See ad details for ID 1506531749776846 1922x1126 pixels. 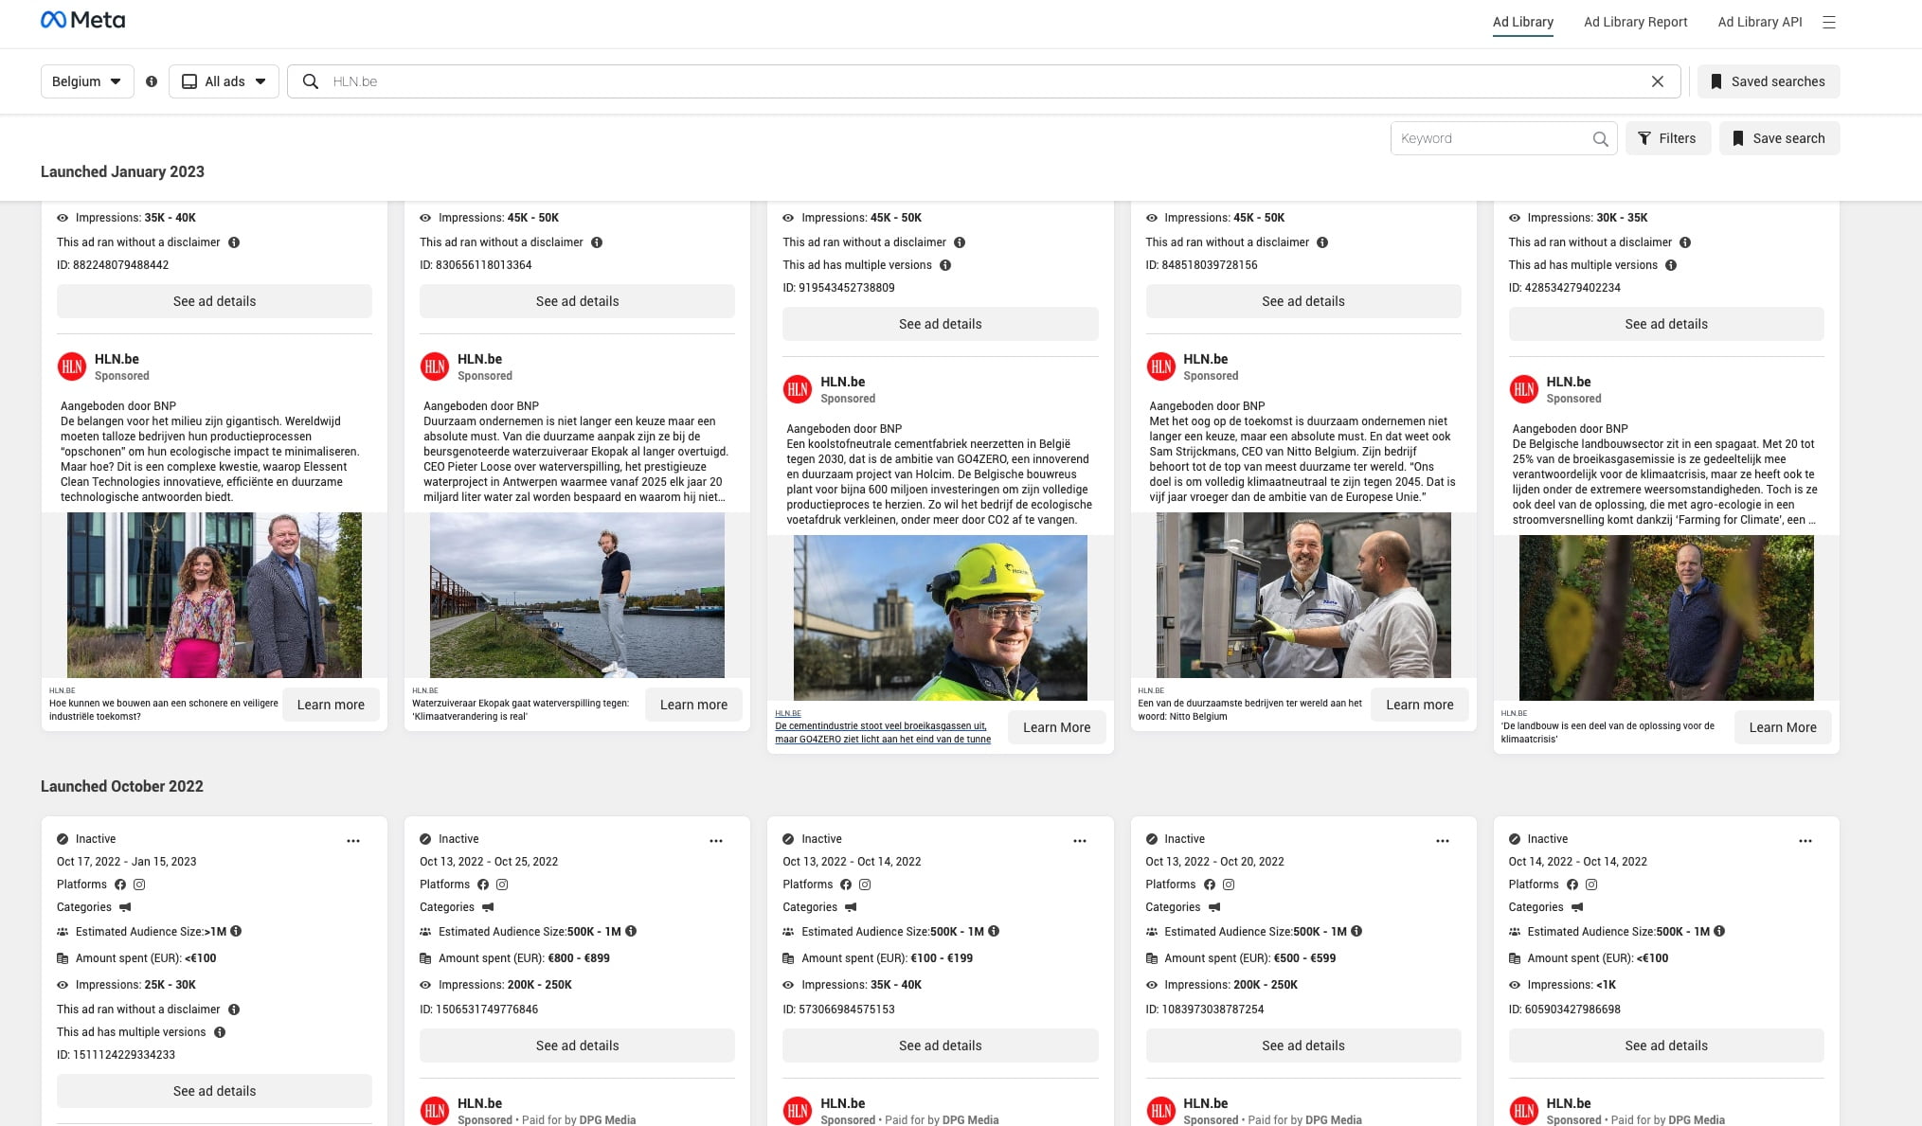click(x=577, y=1046)
